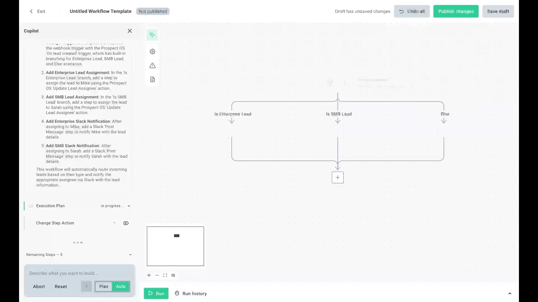The image size is (538, 302).
Task: Zoom in on the canvas with the plus icon
Action: click(149, 275)
